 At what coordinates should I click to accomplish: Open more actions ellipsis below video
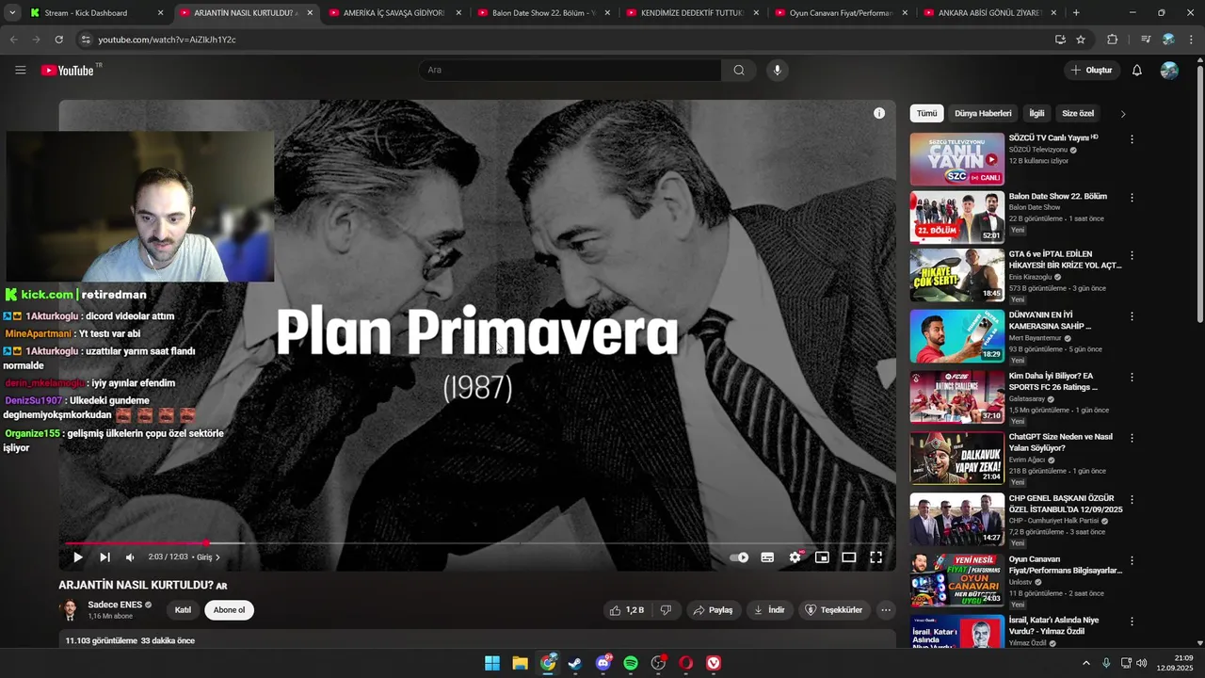tap(886, 610)
